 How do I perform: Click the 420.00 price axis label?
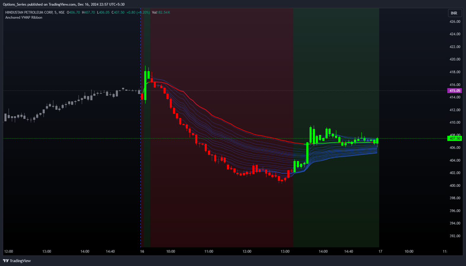[x=455, y=59]
